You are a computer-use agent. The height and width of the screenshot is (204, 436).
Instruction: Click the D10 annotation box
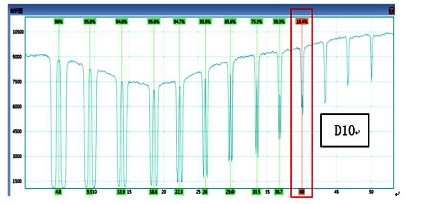coord(345,130)
